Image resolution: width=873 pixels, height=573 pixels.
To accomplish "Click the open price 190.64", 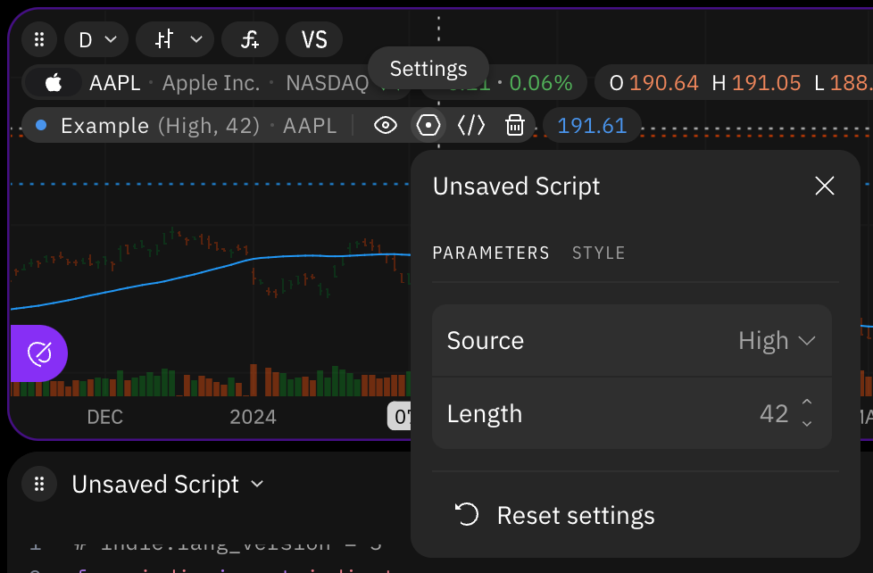I will tap(663, 83).
